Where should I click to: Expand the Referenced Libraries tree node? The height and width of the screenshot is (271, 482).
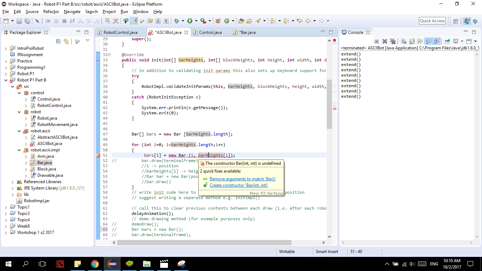(x=13, y=182)
